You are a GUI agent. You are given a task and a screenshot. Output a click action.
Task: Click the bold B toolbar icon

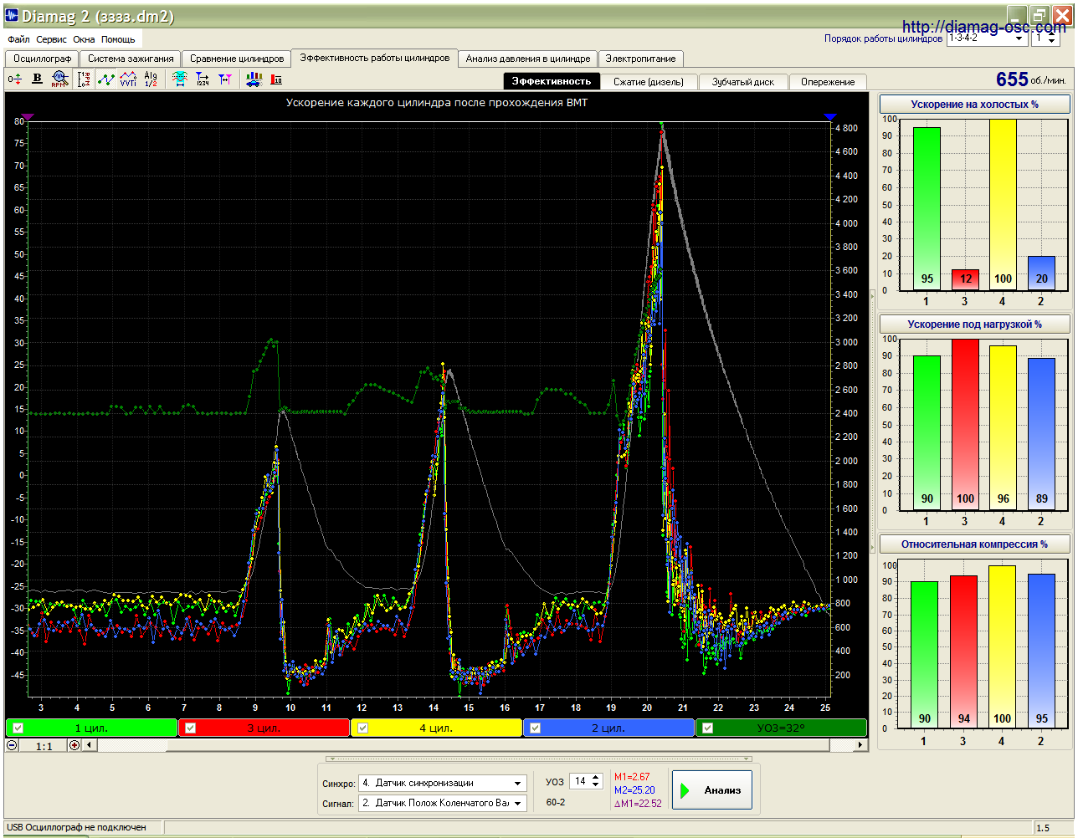(37, 79)
